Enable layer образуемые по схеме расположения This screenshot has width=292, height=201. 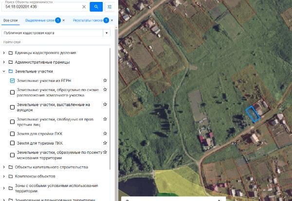click(12, 92)
